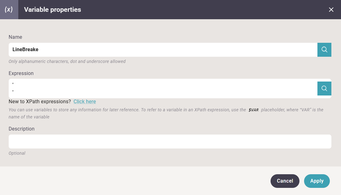Click the 'New to XPath expressions?' text

pyautogui.click(x=40, y=102)
